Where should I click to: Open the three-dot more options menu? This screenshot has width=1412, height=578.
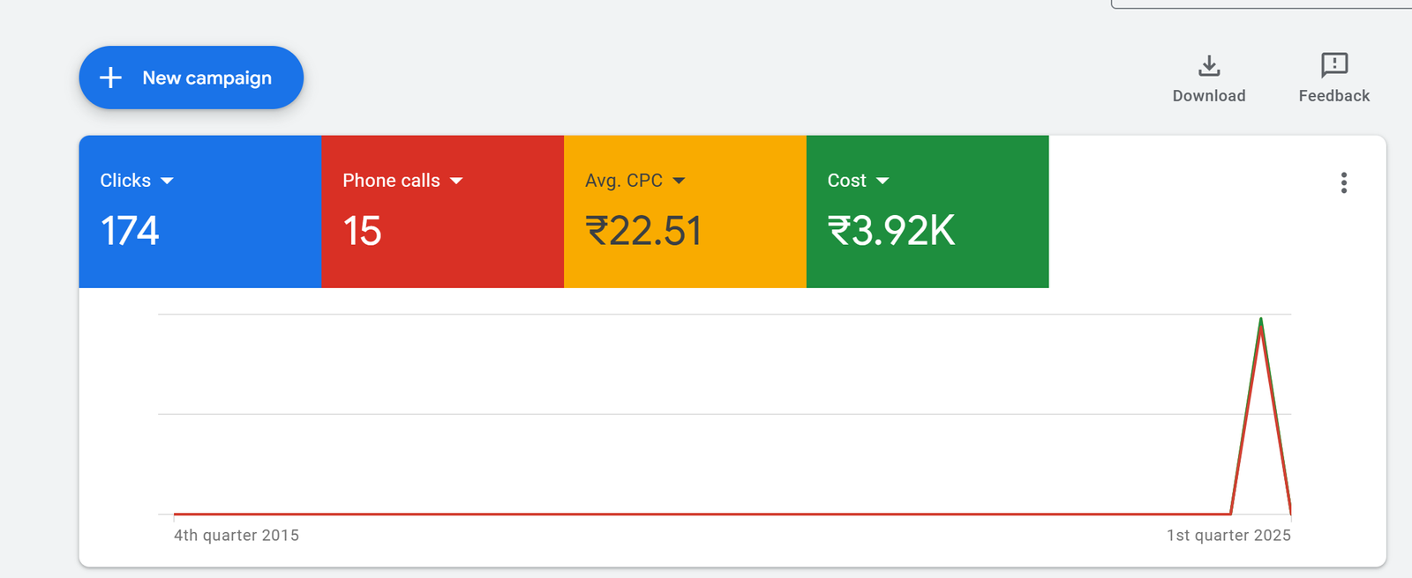coord(1343,182)
